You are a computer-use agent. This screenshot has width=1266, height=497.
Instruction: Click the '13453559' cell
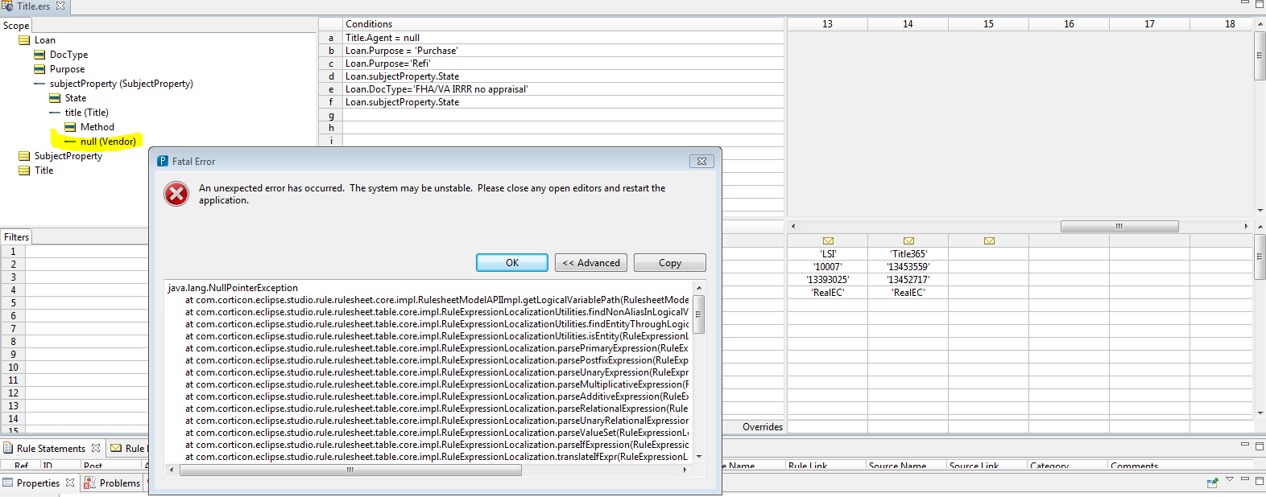click(x=908, y=267)
